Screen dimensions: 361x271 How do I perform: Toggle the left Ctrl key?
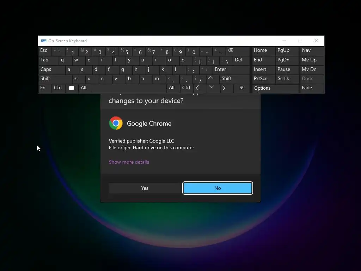point(58,88)
